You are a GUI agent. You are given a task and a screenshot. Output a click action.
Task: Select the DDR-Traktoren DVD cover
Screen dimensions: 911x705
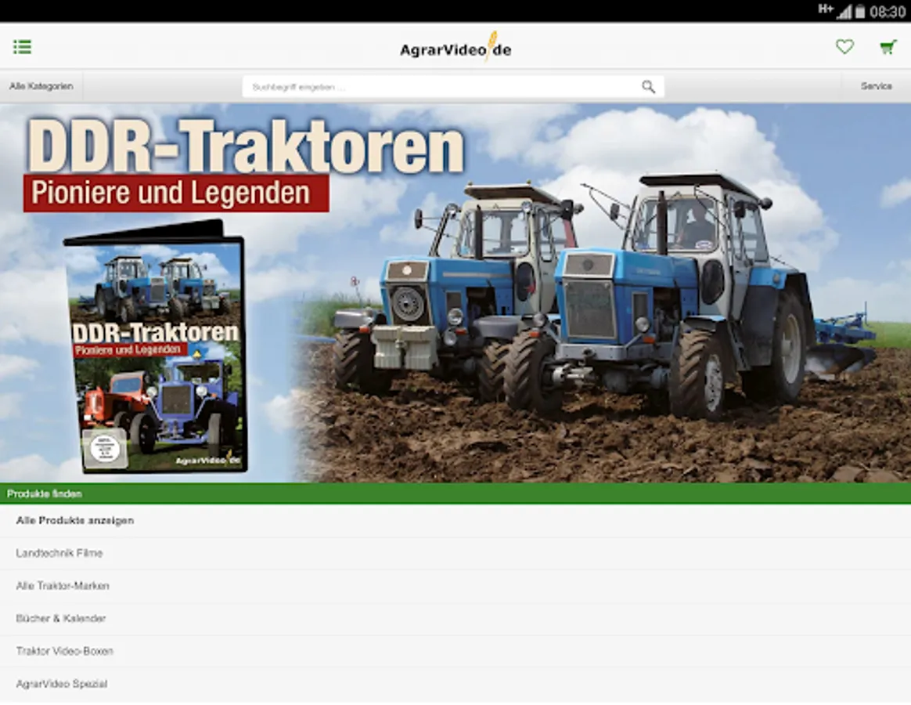pyautogui.click(x=157, y=346)
